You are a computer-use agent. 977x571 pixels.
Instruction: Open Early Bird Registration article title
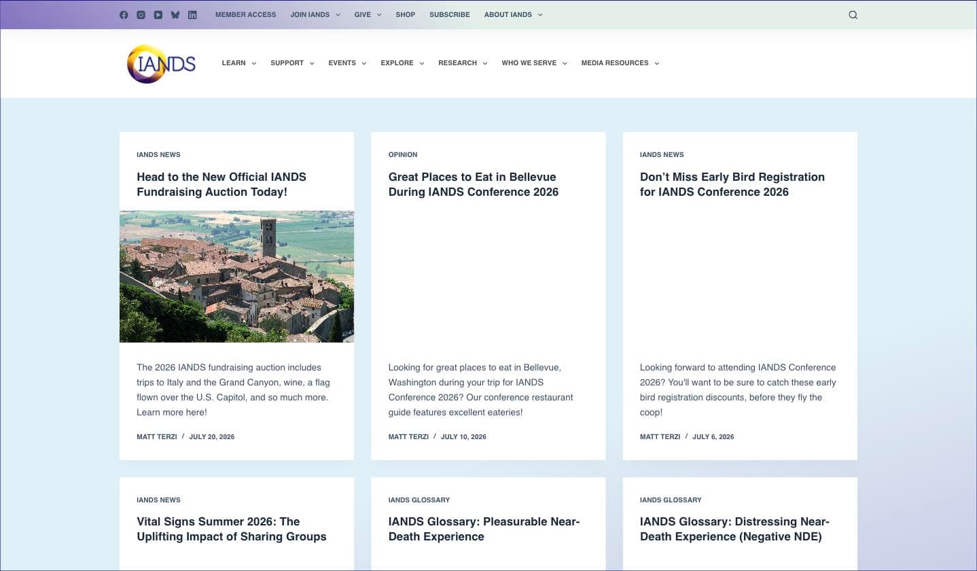click(732, 184)
